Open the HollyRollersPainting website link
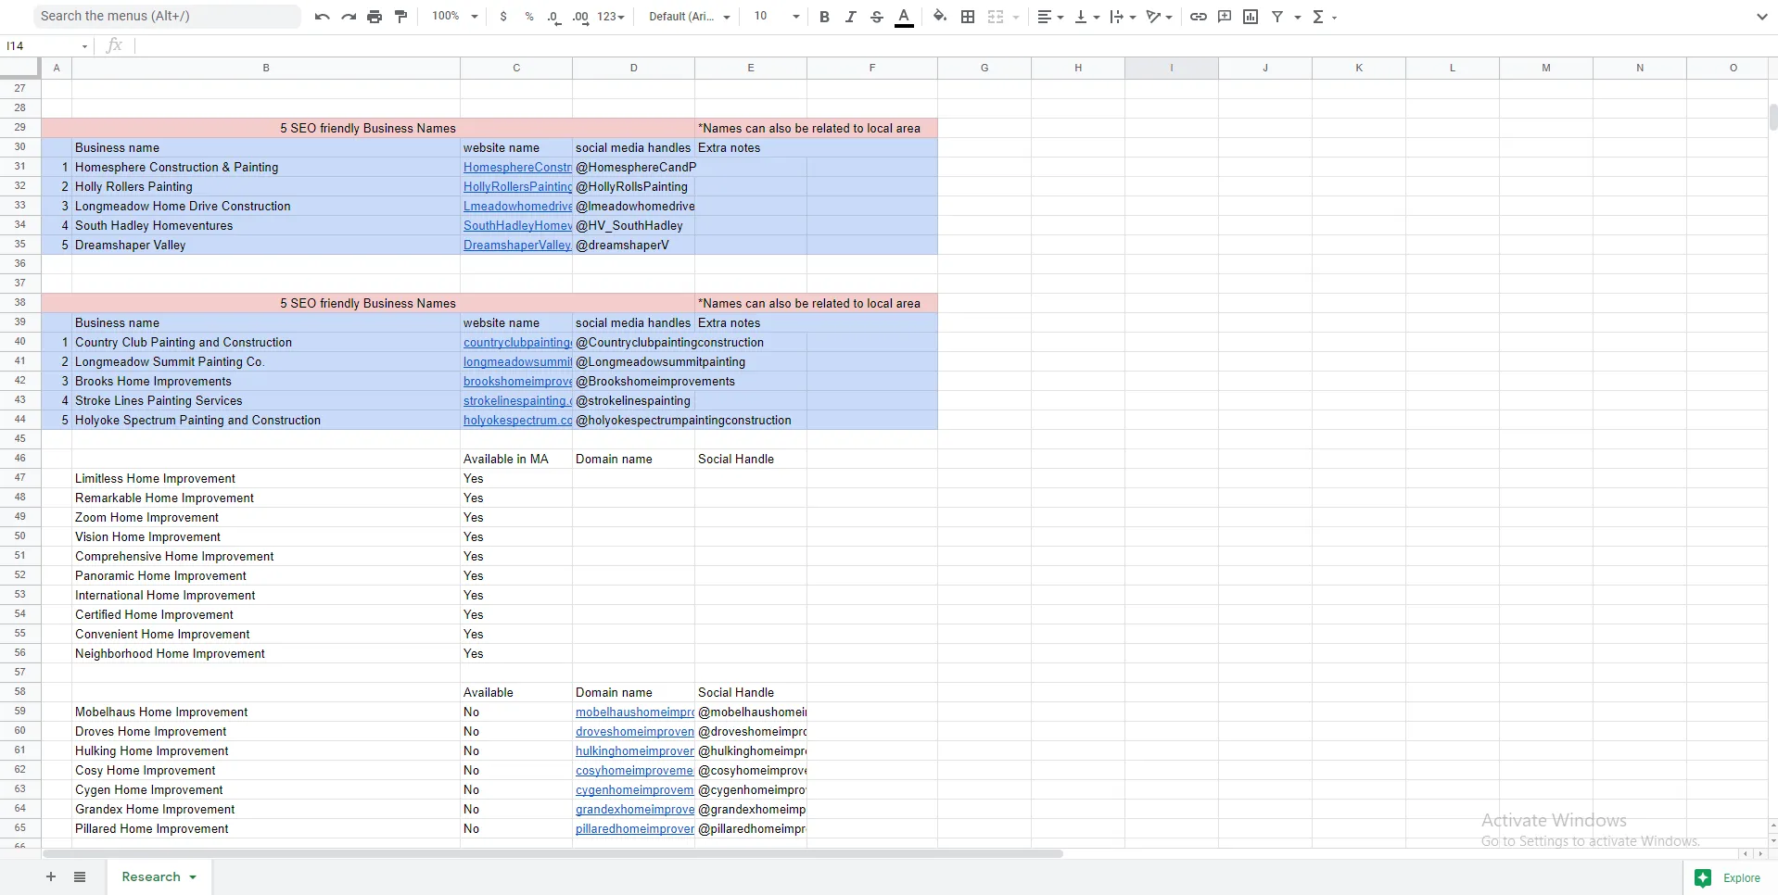Viewport: 1778px width, 895px height. point(517,187)
